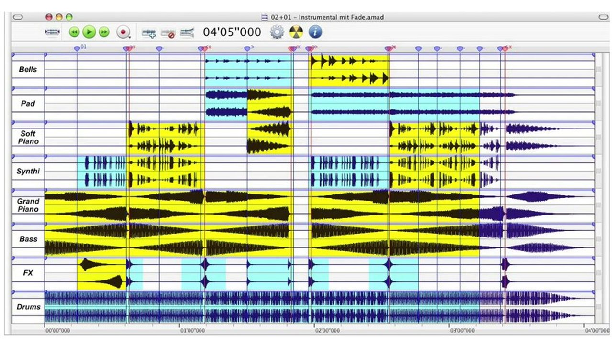This screenshot has height=344, width=612.
Task: Click the timeline marker labeled 01
Action: pos(77,48)
